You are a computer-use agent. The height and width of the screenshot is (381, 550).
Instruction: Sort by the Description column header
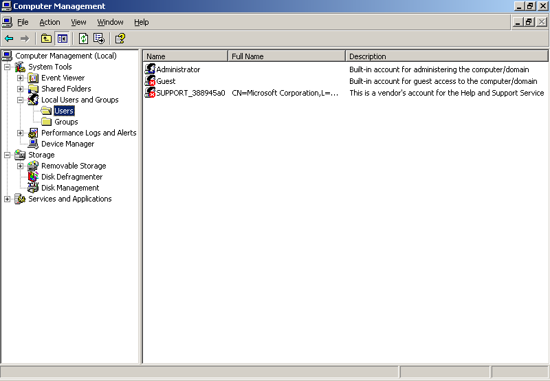[x=446, y=56]
